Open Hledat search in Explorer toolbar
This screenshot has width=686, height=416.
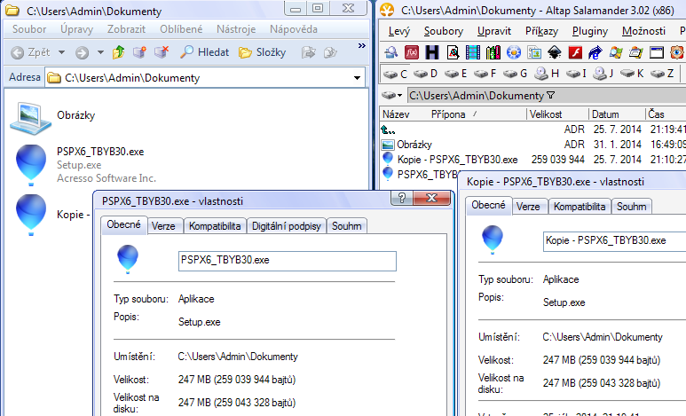click(204, 52)
